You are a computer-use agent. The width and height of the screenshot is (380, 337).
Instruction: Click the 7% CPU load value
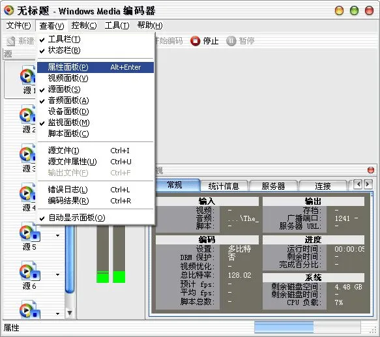click(x=339, y=302)
